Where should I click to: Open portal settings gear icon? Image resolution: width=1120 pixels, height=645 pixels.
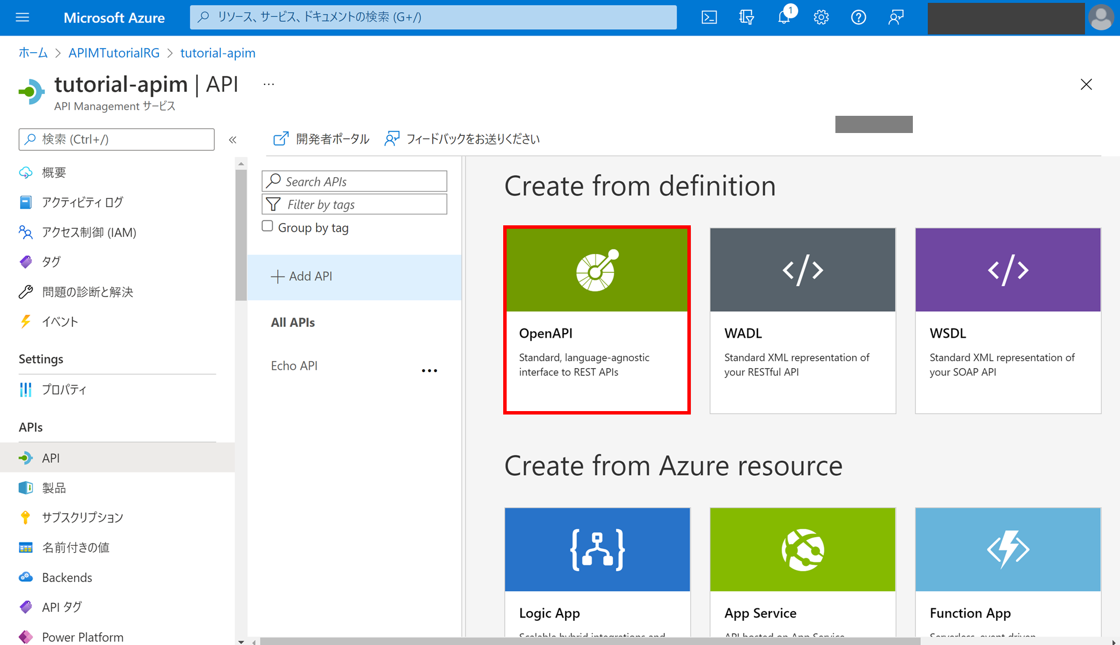[x=821, y=17]
